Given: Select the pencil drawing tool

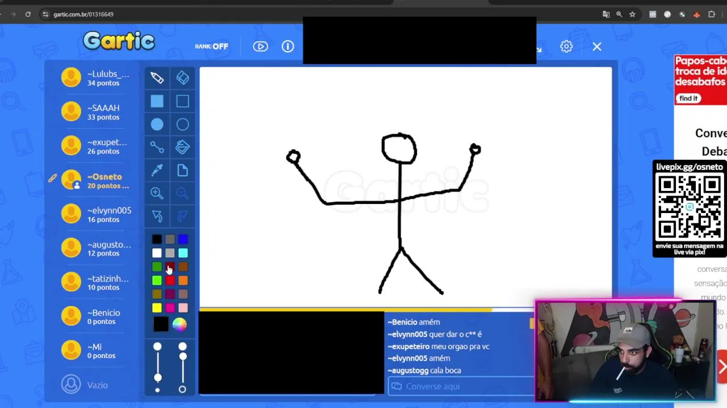Looking at the screenshot, I should pos(157,78).
